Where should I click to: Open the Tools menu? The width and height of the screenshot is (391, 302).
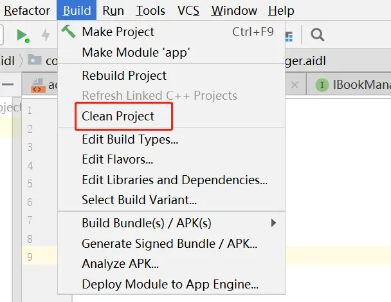click(x=150, y=11)
